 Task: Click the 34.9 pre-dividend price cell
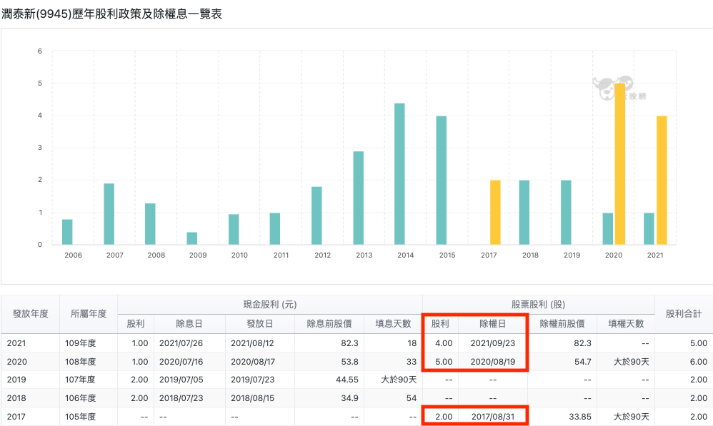tap(329, 398)
